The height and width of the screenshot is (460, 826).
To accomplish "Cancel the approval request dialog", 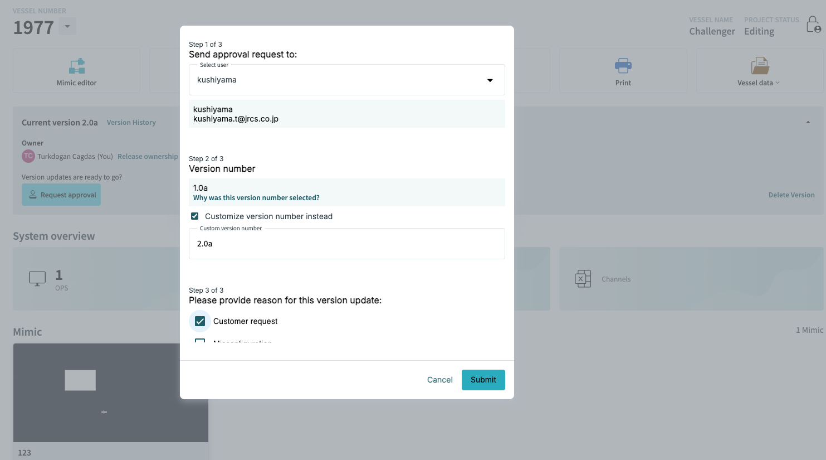I will click(440, 380).
